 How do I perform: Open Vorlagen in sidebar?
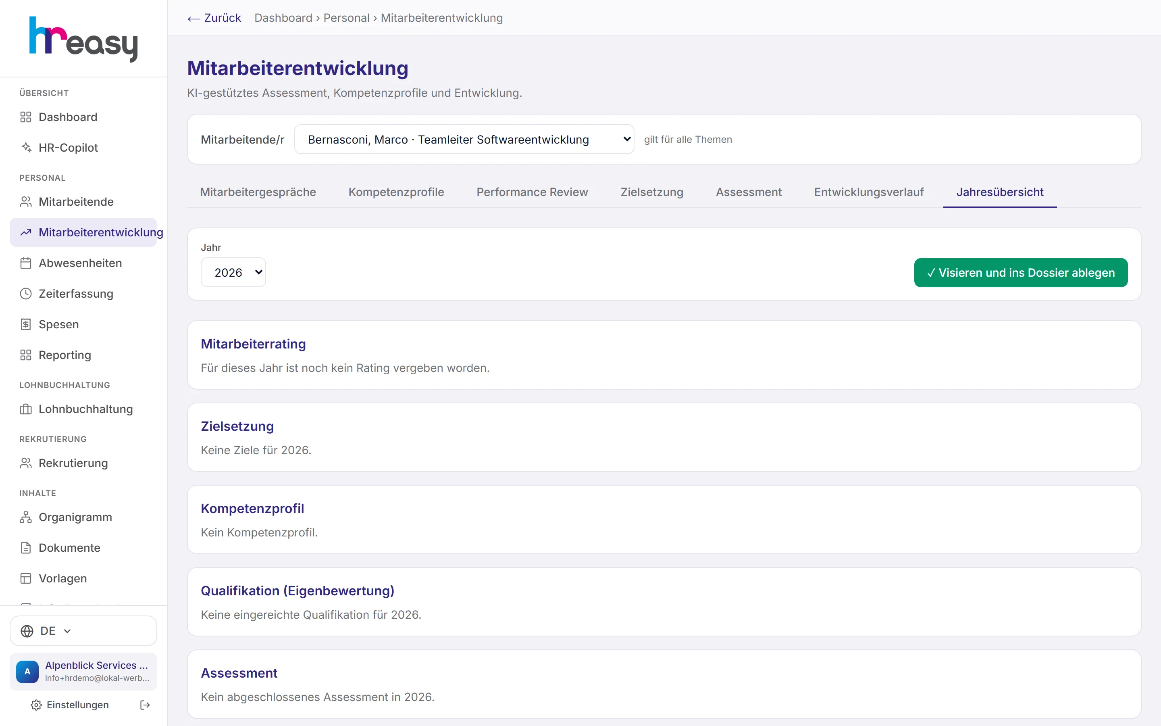tap(83, 579)
